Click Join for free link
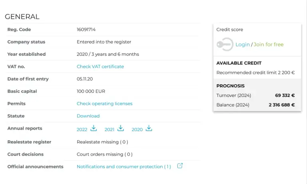Image resolution: width=307 pixels, height=184 pixels. pyautogui.click(x=269, y=45)
